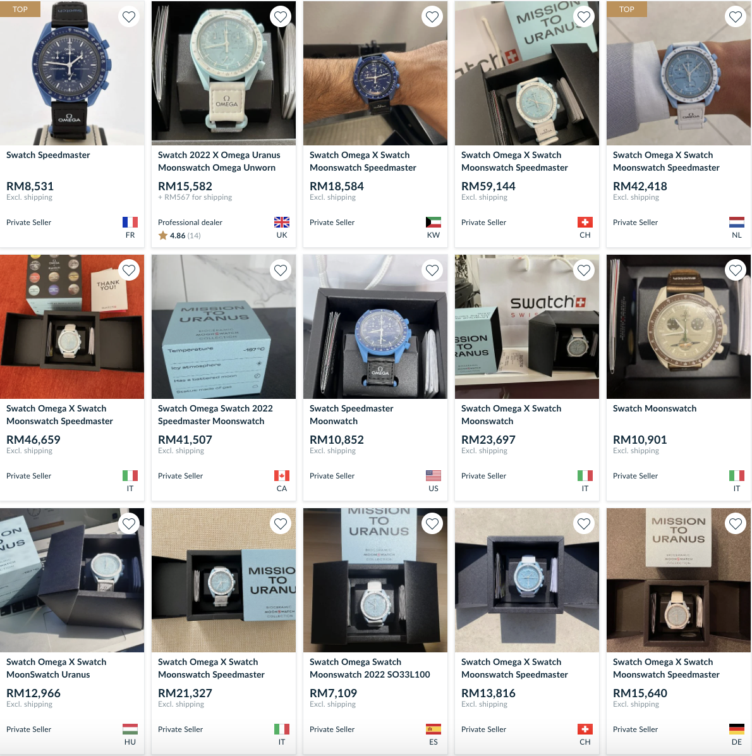Open 'Swatch 2022 X Omega Uranus Moonswatch' title
The height and width of the screenshot is (756, 752).
pyautogui.click(x=219, y=161)
